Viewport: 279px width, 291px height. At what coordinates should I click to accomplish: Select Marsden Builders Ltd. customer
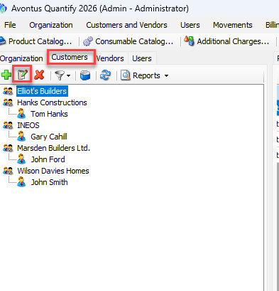tap(53, 148)
